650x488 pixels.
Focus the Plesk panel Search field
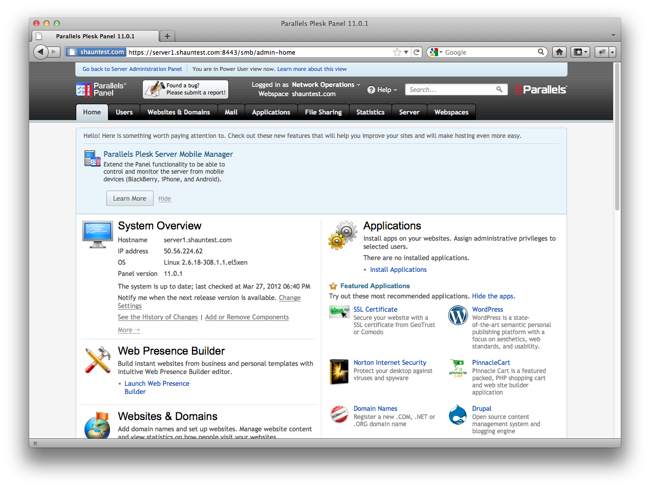click(450, 90)
